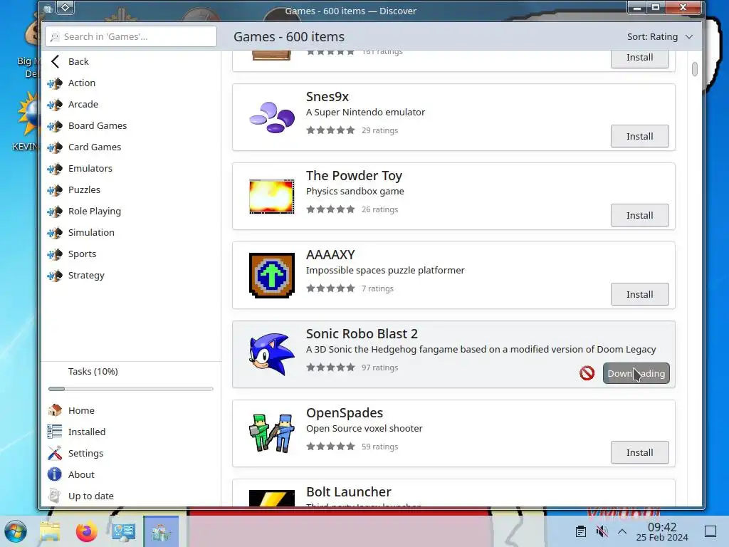Open the system settings taskbar icon
The width and height of the screenshot is (729, 547).
tap(124, 531)
